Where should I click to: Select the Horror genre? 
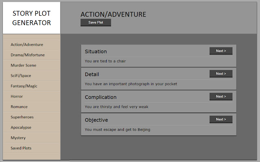pos(17,96)
